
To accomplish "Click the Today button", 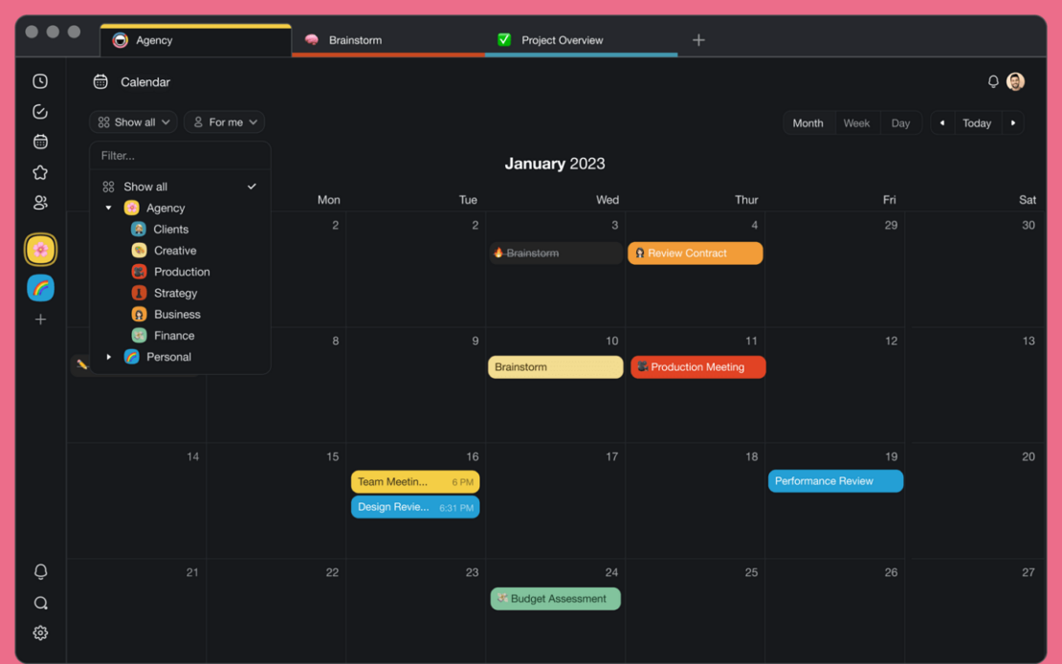I will (977, 122).
